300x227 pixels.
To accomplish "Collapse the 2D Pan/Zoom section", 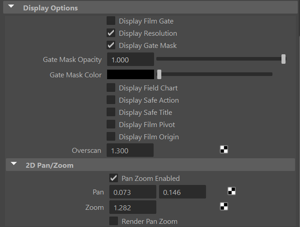I will pyautogui.click(x=14, y=164).
